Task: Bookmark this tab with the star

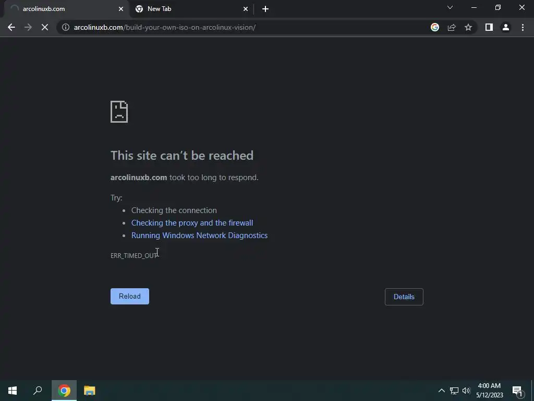Action: [x=468, y=27]
